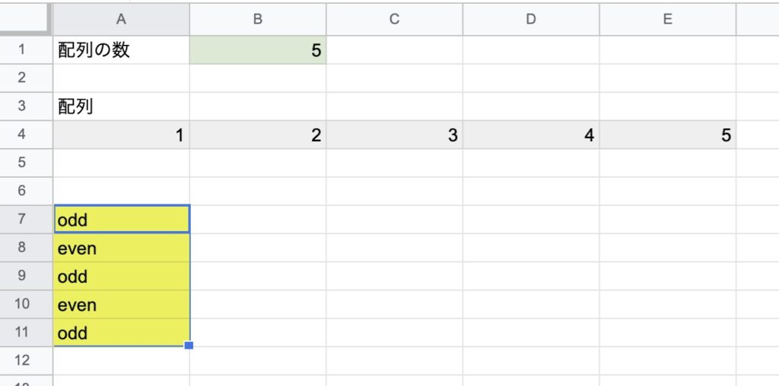Select cell A3 labeled 配列
The width and height of the screenshot is (779, 386).
pos(121,106)
